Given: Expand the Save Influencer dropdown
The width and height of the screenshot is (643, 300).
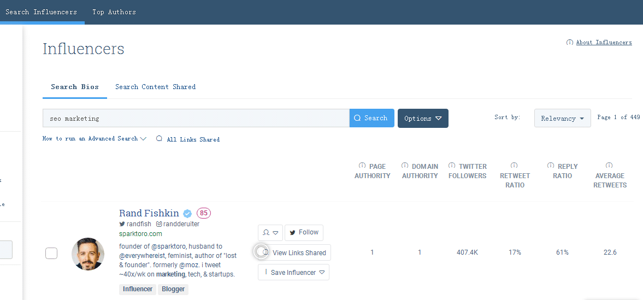Looking at the screenshot, I should [293, 273].
